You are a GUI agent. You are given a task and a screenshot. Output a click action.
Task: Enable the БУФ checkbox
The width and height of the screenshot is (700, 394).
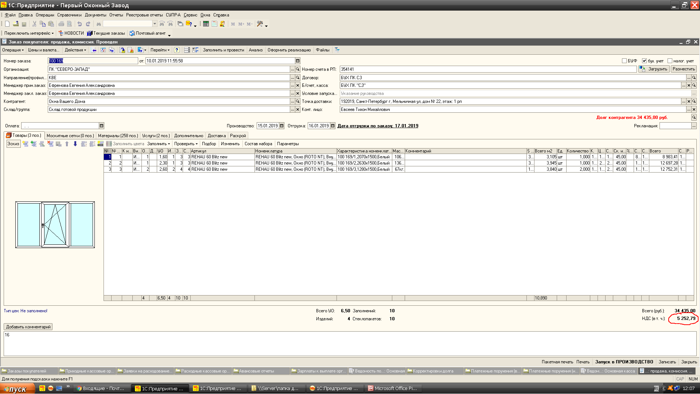click(624, 61)
